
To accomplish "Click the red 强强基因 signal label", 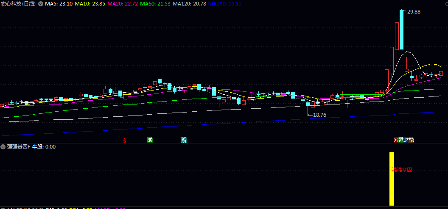I will tap(402, 170).
